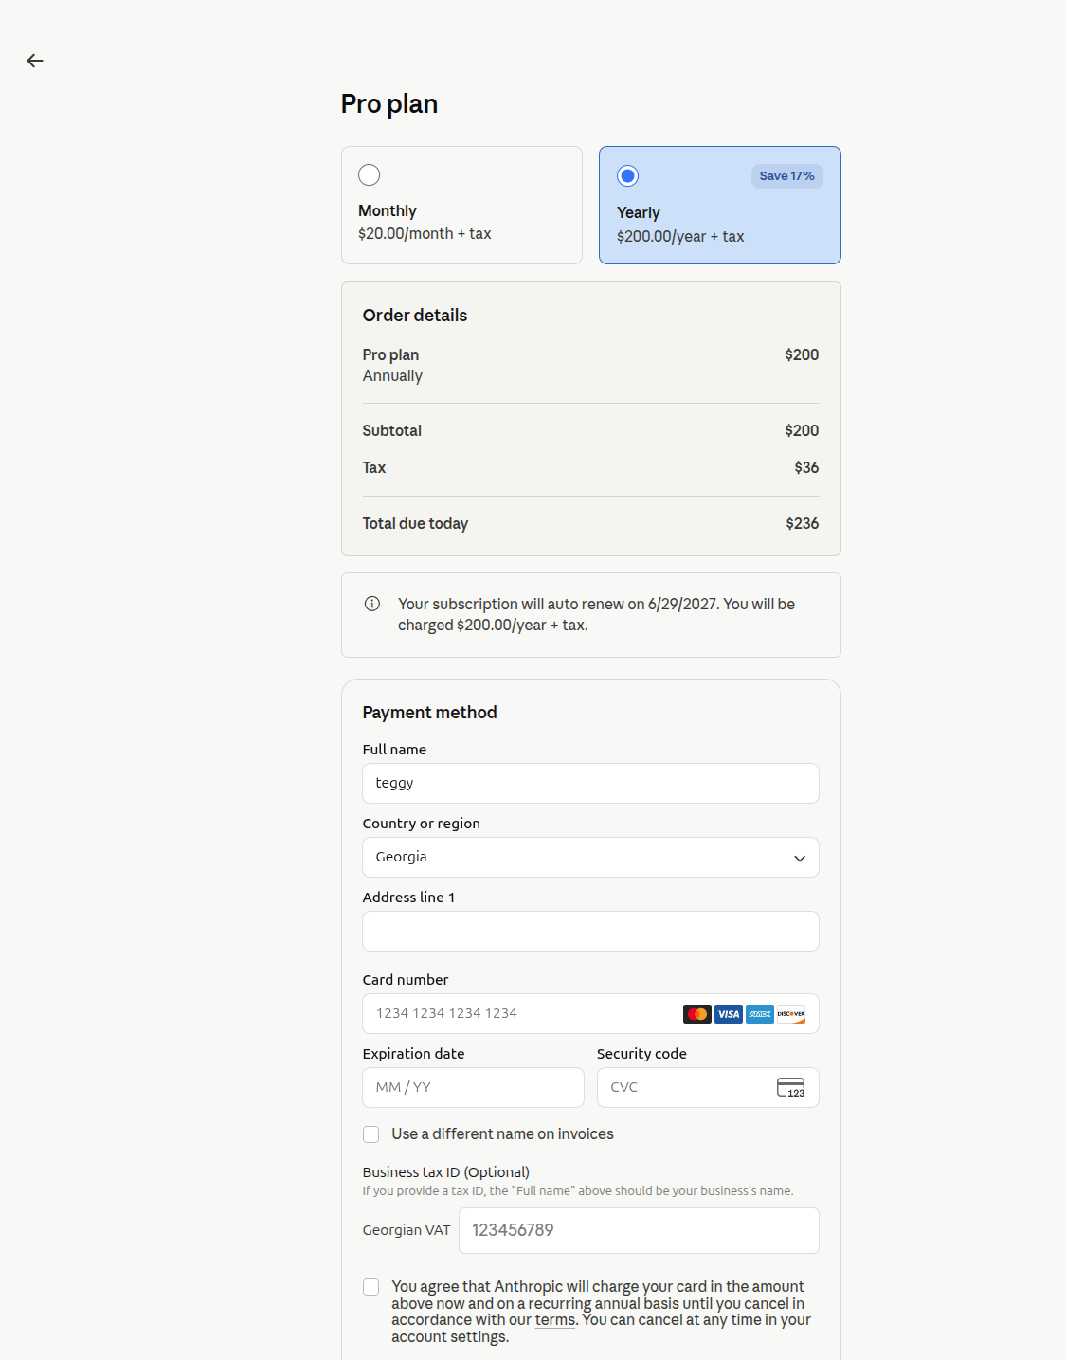Click the Total due today $236 amount
The height and width of the screenshot is (1360, 1066).
click(802, 524)
